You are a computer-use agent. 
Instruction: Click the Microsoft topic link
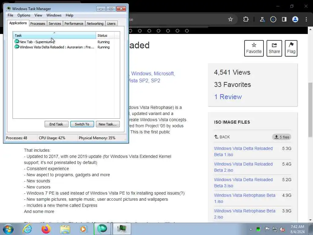click(164, 73)
